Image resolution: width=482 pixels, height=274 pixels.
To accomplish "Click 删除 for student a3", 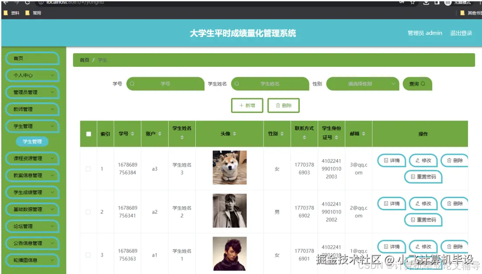I will [x=454, y=161].
